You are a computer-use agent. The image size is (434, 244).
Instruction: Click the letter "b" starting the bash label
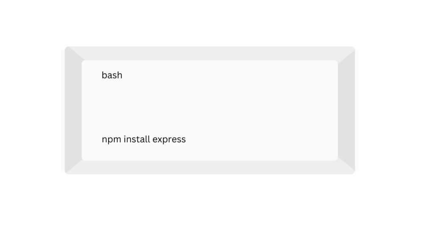point(104,75)
